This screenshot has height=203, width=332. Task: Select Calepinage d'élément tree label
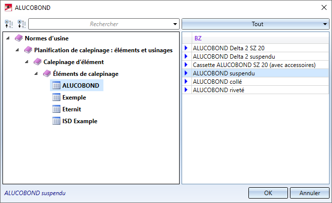tap(73, 62)
